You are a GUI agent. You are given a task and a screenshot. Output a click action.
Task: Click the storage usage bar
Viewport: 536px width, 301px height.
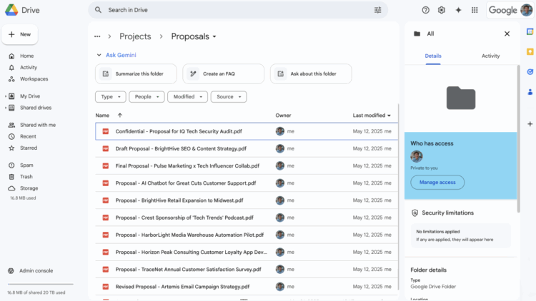tap(41, 284)
